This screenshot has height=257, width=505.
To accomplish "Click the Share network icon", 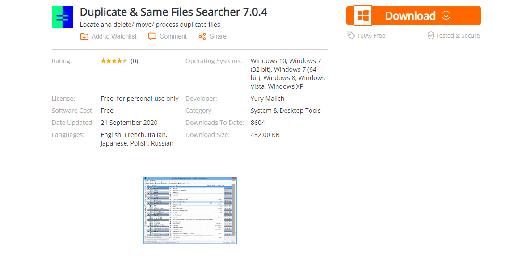I will 202,36.
